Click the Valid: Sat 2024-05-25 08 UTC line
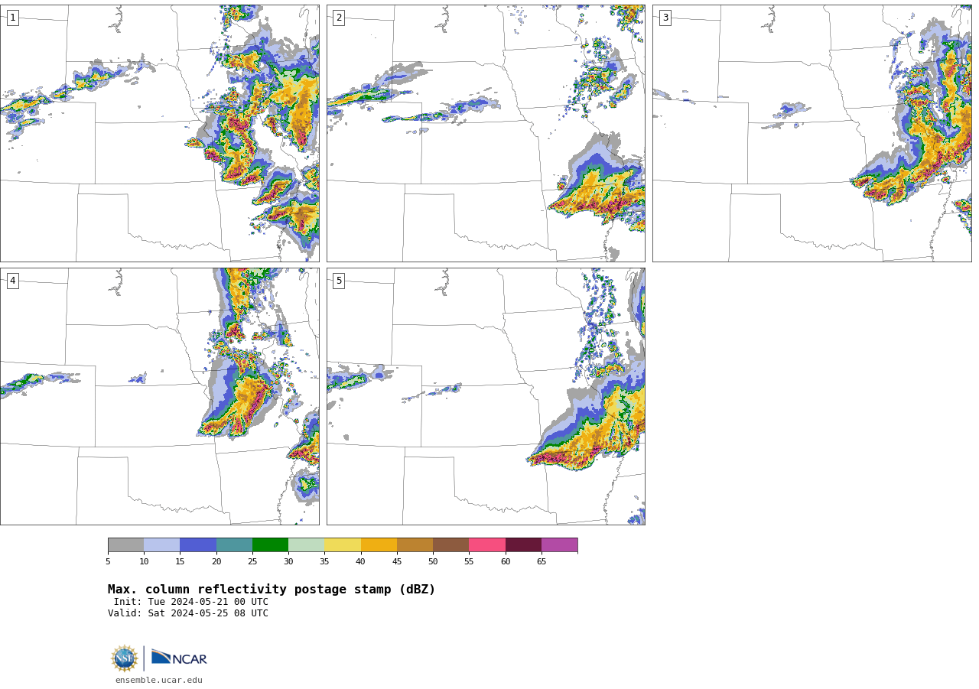 (188, 613)
